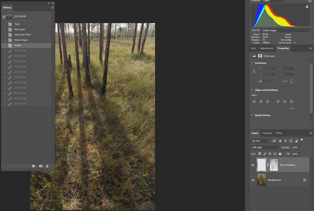
Task: Set history brush source to Apply Image
Action: 4,40
